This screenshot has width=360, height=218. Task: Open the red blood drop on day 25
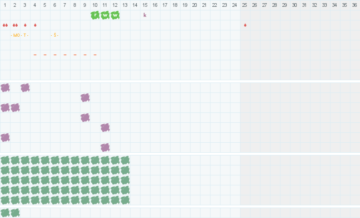click(x=245, y=25)
